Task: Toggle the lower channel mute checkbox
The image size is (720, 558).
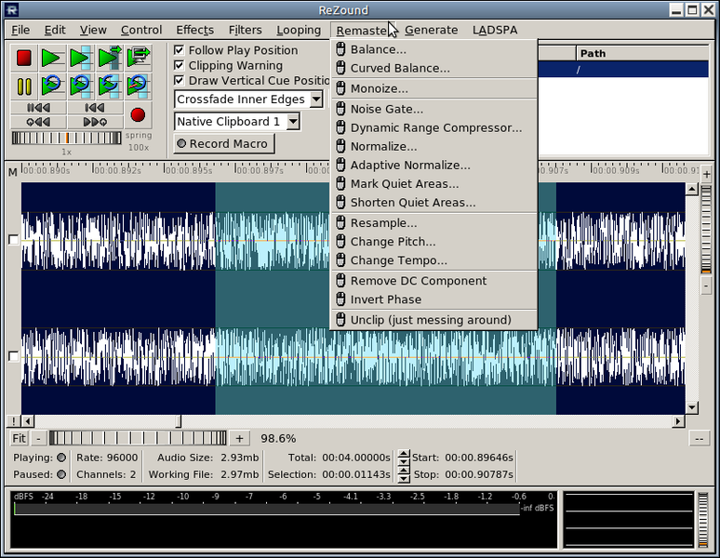Action: (14, 356)
